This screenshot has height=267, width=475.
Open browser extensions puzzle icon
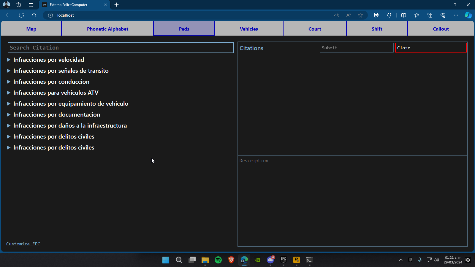point(389,15)
